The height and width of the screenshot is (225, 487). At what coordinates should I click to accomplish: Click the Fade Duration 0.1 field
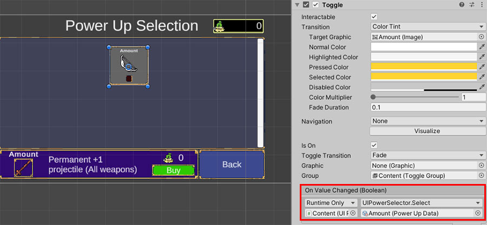[429, 107]
